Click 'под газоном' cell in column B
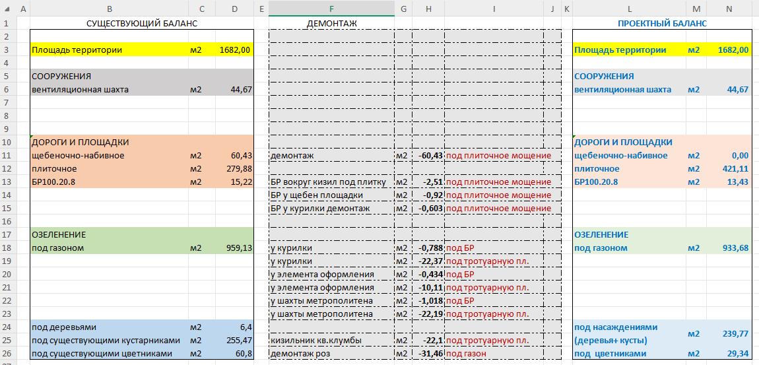This screenshot has width=759, height=365. [109, 248]
